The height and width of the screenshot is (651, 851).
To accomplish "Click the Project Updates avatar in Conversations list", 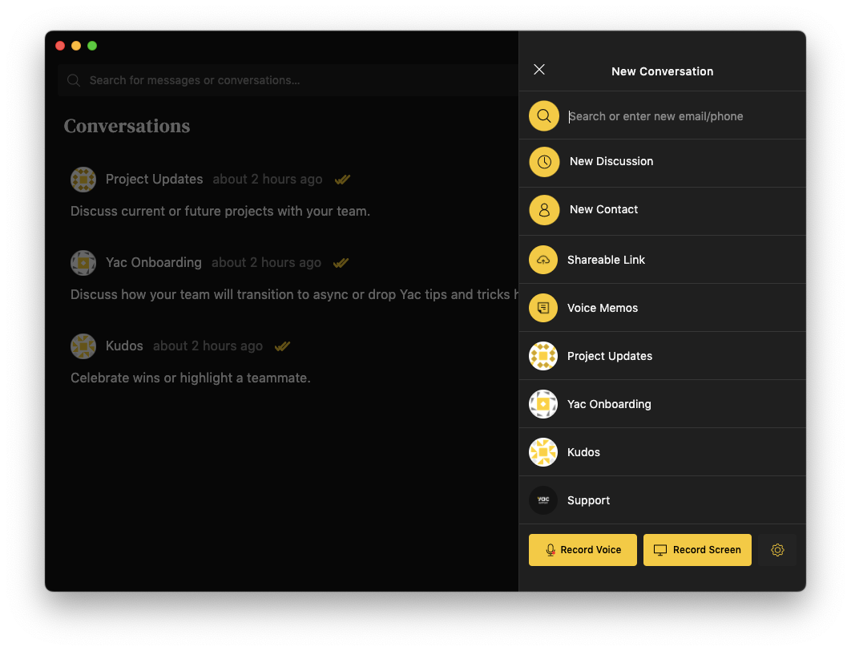I will point(83,179).
